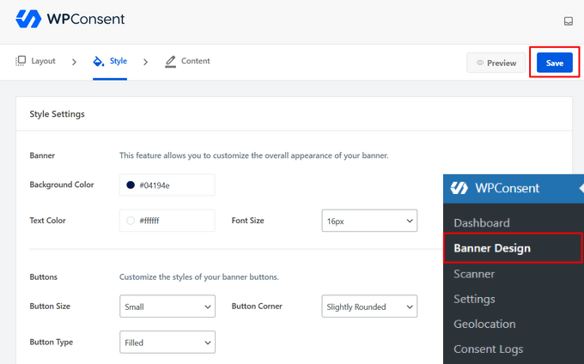Screen dimensions: 584x364
Task: Click the Content pencil icon
Action: pos(170,62)
